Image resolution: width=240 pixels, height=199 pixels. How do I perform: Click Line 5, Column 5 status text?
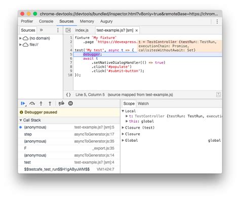(90, 95)
